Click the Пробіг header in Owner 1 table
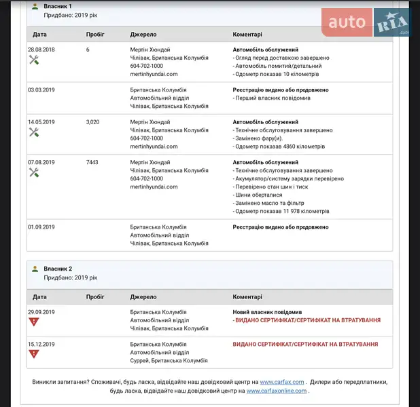The image size is (420, 407). (95, 34)
